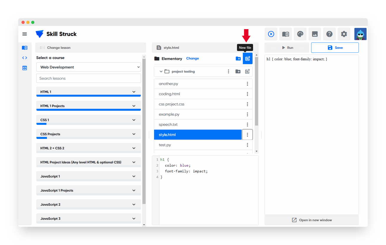386x245 pixels.
Task: Expand the JavaScript 1 lesson section
Action: click(x=88, y=176)
